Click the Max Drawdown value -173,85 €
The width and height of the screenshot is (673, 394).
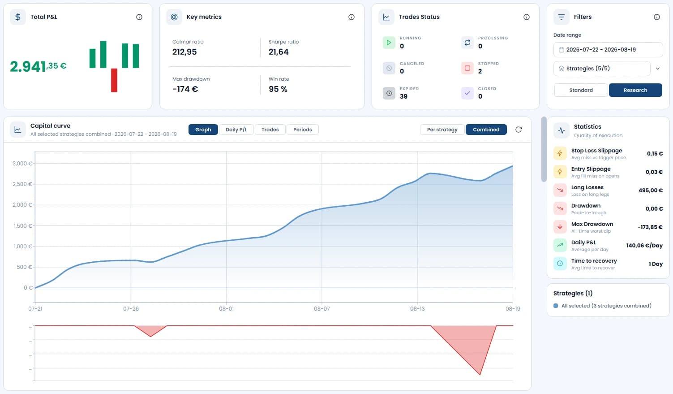[650, 227]
